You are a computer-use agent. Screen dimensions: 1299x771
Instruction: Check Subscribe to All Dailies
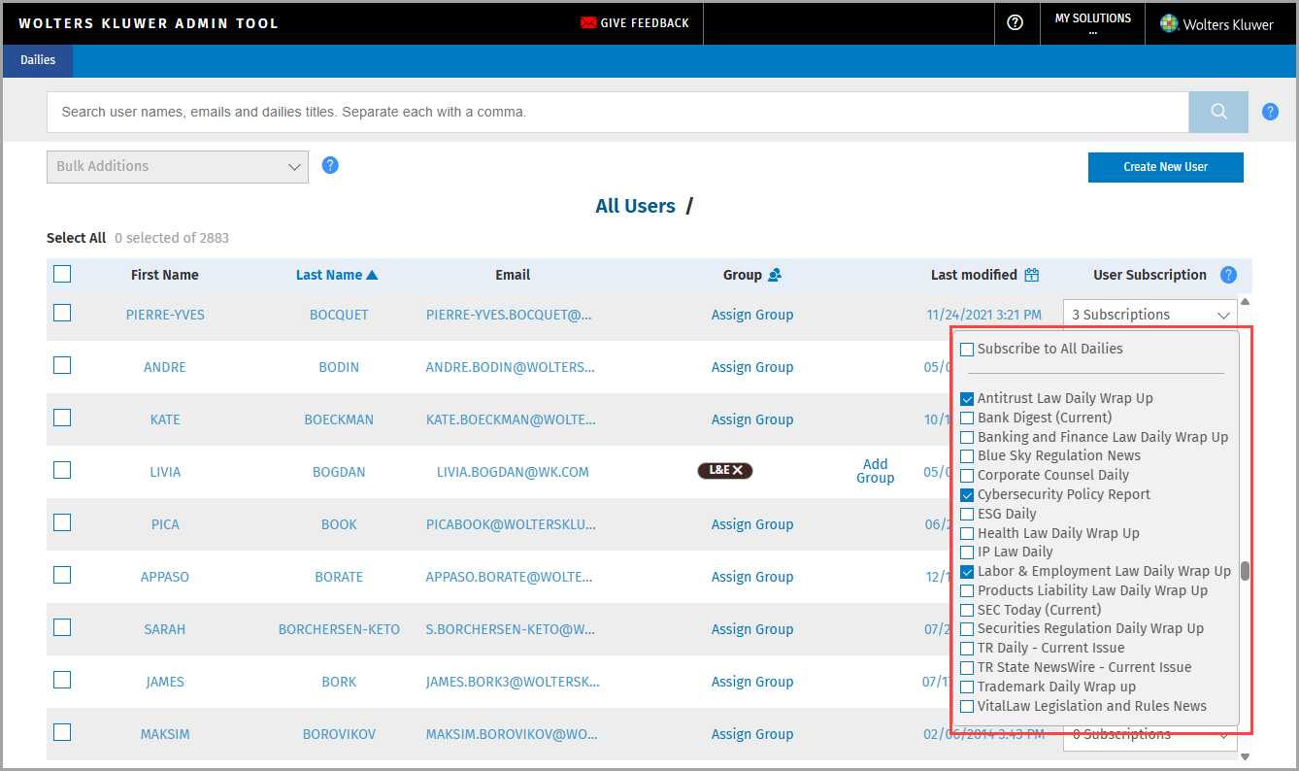pyautogui.click(x=967, y=350)
